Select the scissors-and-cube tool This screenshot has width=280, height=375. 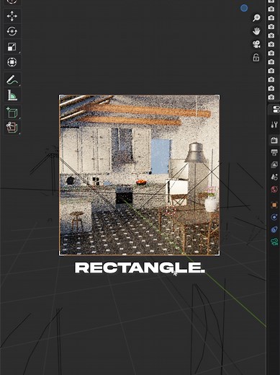coord(12,128)
